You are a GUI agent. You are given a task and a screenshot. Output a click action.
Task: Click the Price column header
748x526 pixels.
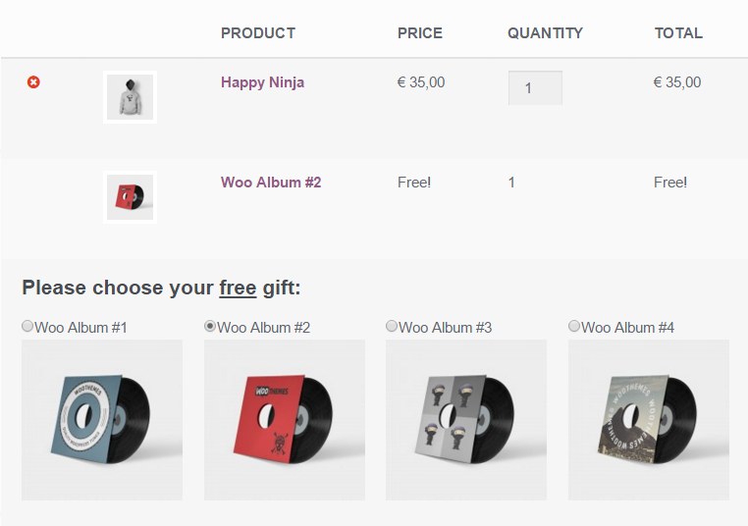point(420,33)
